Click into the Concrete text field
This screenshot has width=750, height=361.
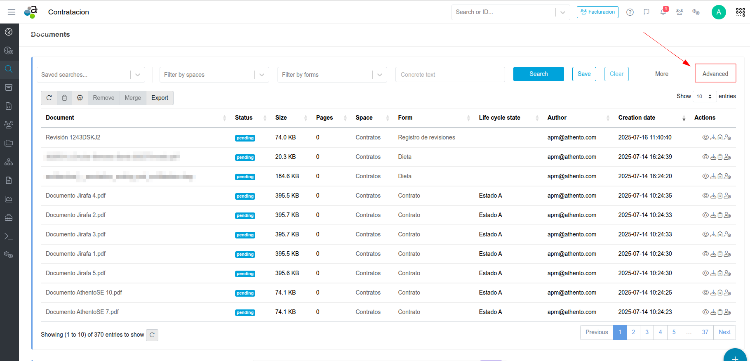tap(450, 75)
